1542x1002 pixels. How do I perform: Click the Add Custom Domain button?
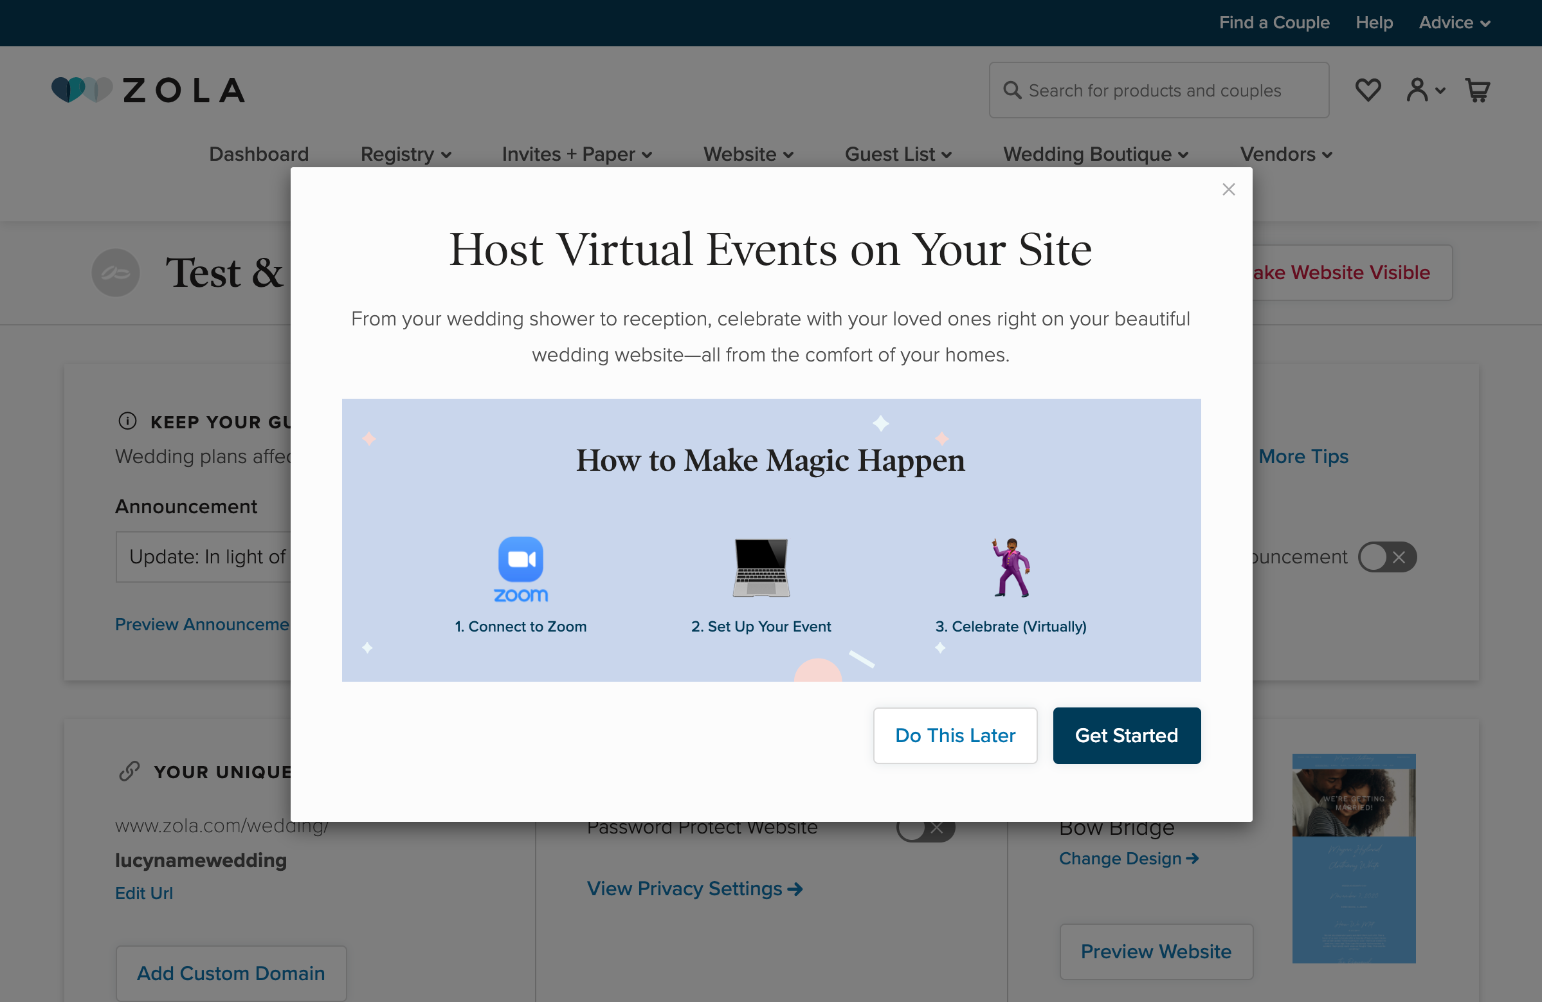click(231, 973)
